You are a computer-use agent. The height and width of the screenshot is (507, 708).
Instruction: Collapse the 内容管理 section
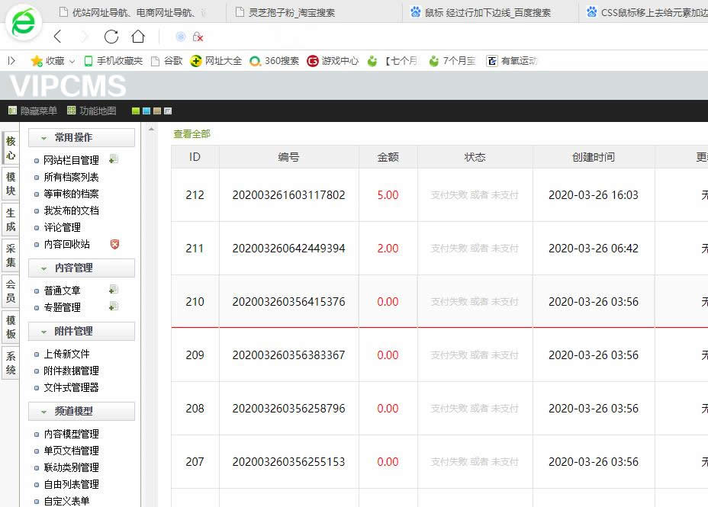(44, 268)
